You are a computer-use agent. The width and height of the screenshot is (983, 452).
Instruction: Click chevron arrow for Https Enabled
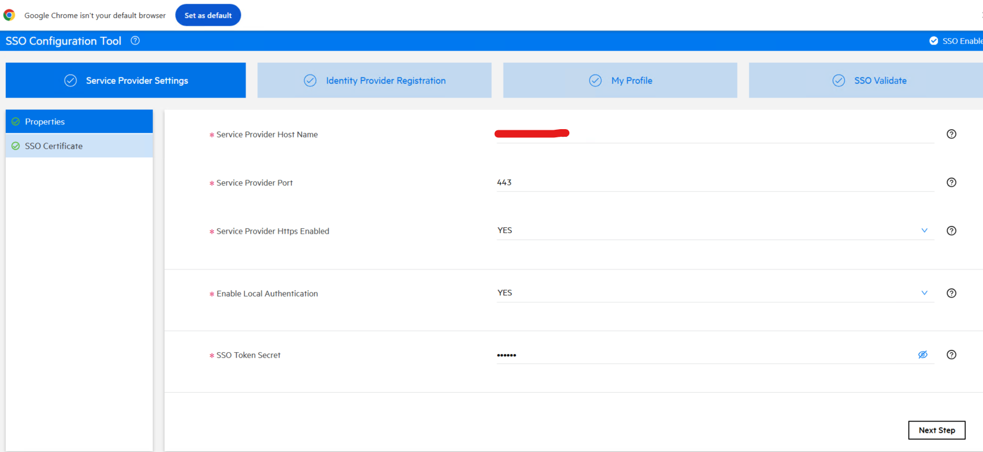[x=924, y=231]
